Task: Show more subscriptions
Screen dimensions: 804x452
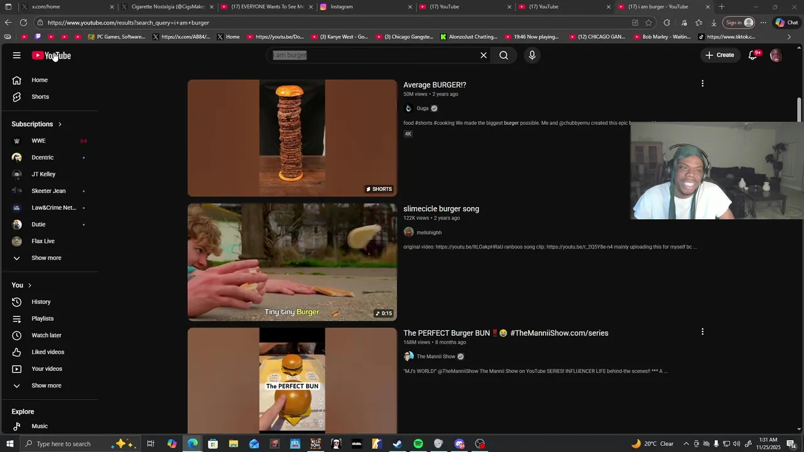Action: [x=46, y=258]
